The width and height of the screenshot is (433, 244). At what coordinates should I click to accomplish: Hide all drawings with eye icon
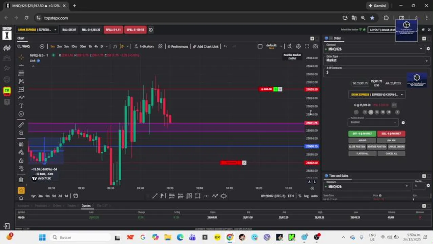point(21,168)
